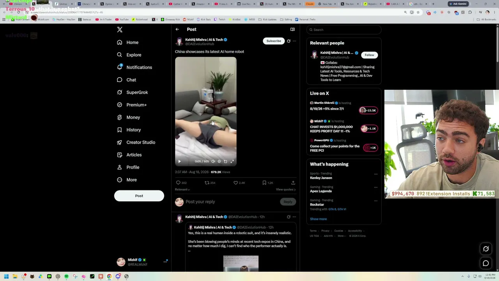Follow DAIEvolutionHub in Relevant people

[x=369, y=55]
